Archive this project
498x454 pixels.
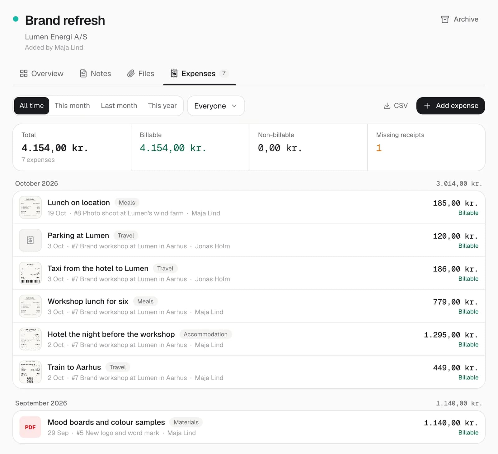pos(460,19)
